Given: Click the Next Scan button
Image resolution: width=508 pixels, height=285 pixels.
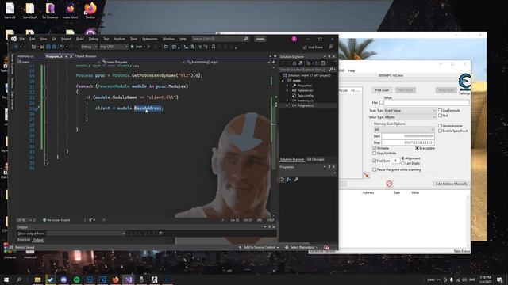Looking at the screenshot, I should click(x=406, y=90).
